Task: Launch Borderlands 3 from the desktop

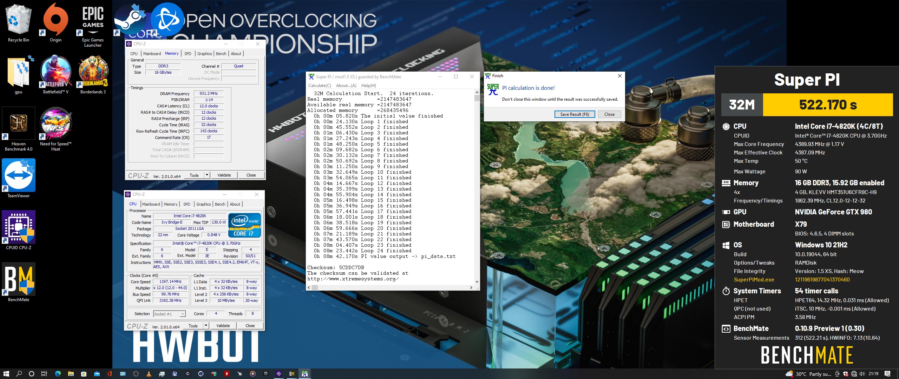Action: (93, 74)
